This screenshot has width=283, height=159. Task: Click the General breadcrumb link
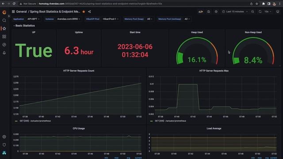coord(21,11)
